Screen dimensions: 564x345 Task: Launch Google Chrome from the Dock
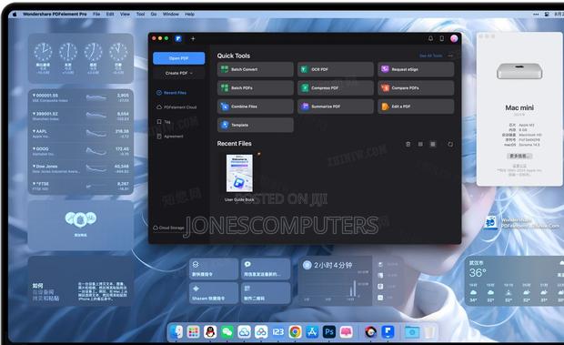(295, 331)
